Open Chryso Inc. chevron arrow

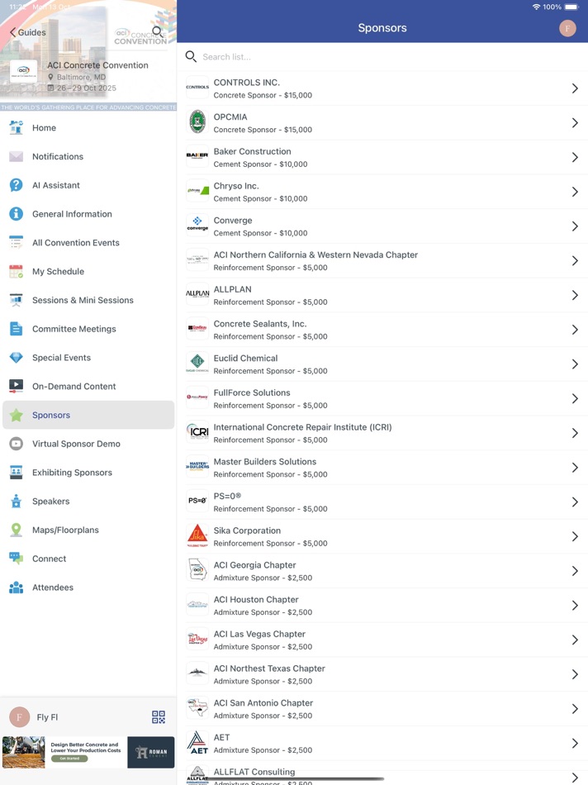[x=575, y=193]
